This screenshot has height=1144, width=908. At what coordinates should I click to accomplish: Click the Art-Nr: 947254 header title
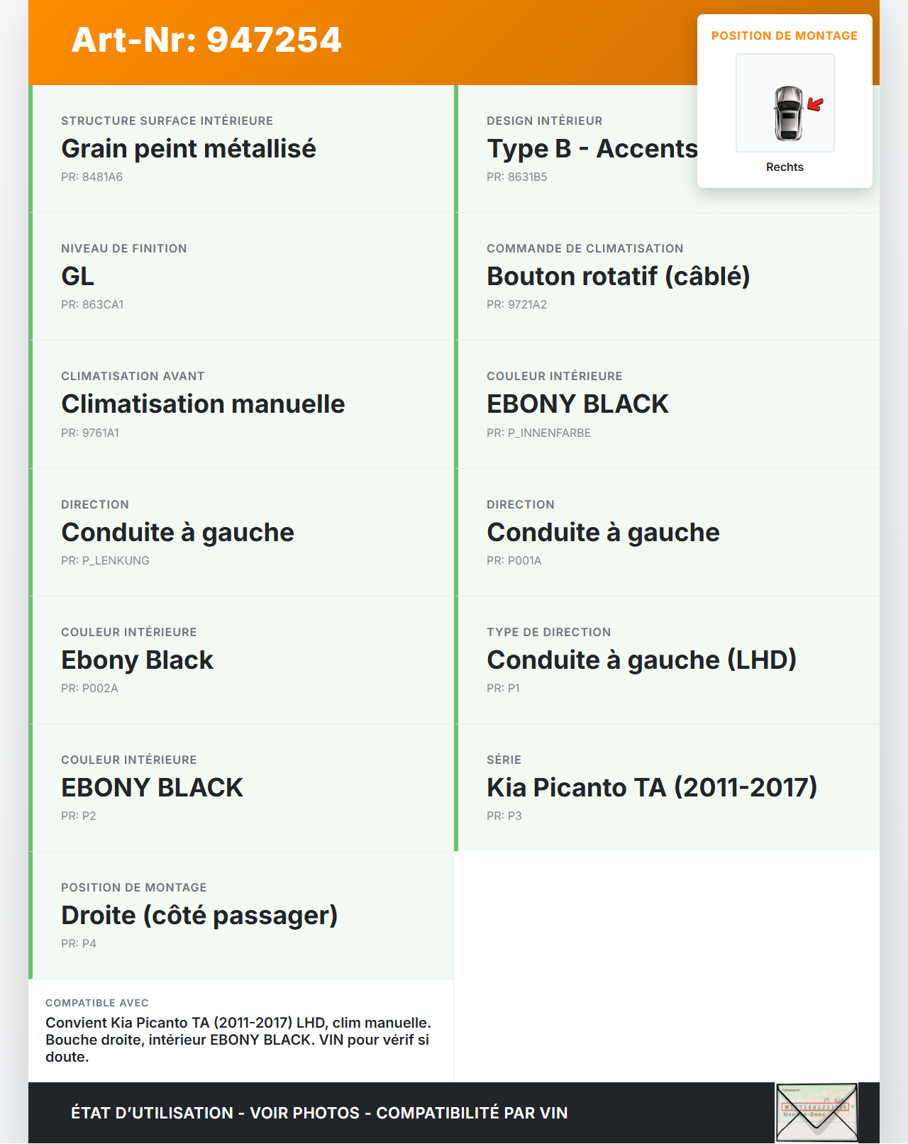coord(206,40)
